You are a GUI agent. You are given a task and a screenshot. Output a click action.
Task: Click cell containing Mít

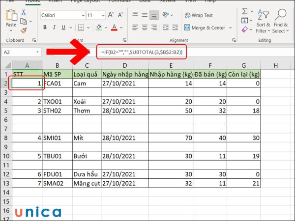click(87, 138)
